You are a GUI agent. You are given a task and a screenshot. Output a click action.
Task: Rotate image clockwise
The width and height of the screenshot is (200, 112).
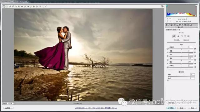point(46,6)
